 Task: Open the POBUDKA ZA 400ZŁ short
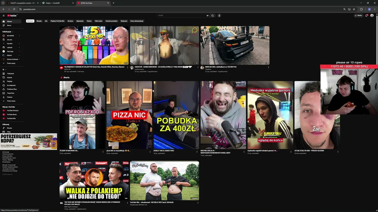click(x=176, y=115)
